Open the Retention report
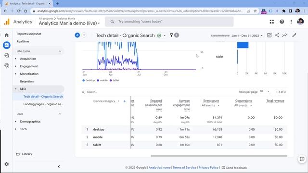 click(27, 81)
